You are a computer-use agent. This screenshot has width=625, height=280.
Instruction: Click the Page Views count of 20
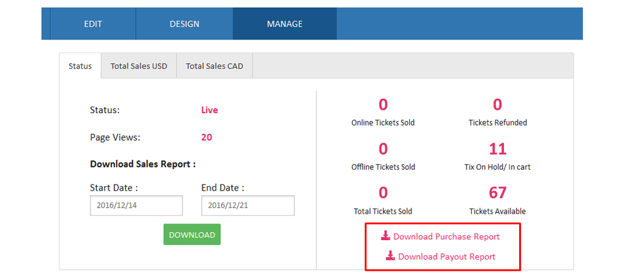(x=207, y=137)
